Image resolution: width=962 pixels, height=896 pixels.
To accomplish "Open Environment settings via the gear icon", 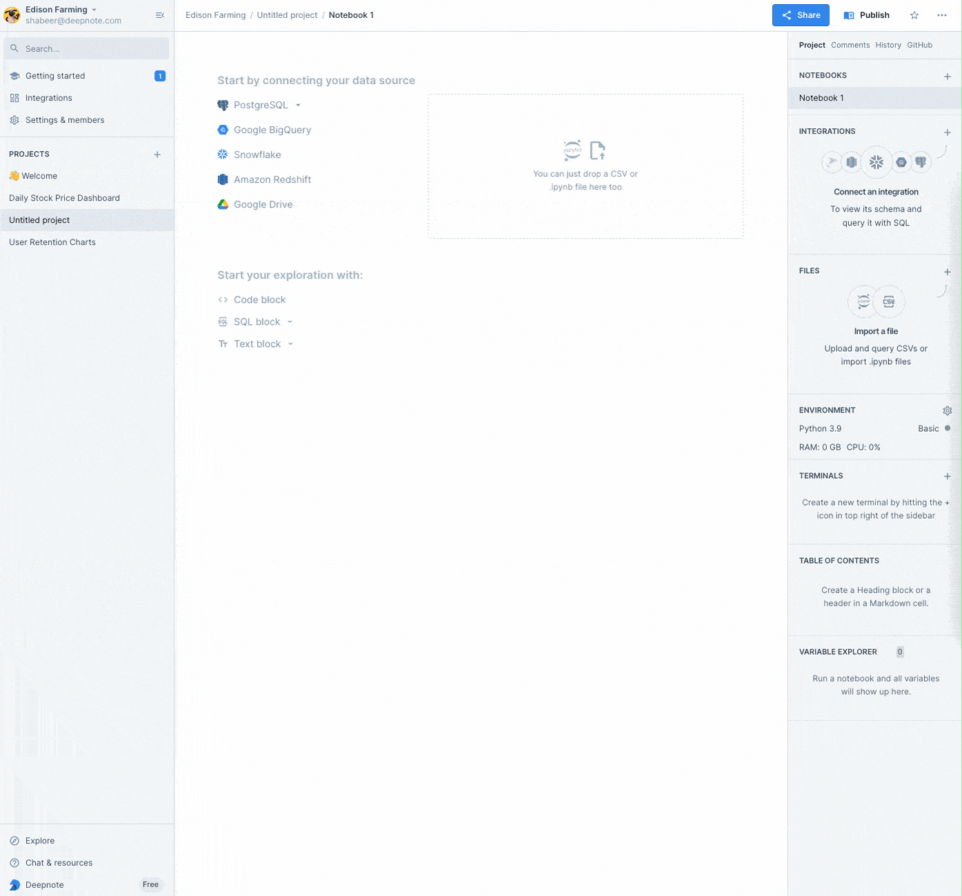I will 948,410.
